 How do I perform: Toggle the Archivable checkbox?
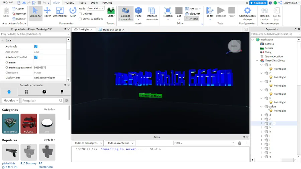[36, 46]
